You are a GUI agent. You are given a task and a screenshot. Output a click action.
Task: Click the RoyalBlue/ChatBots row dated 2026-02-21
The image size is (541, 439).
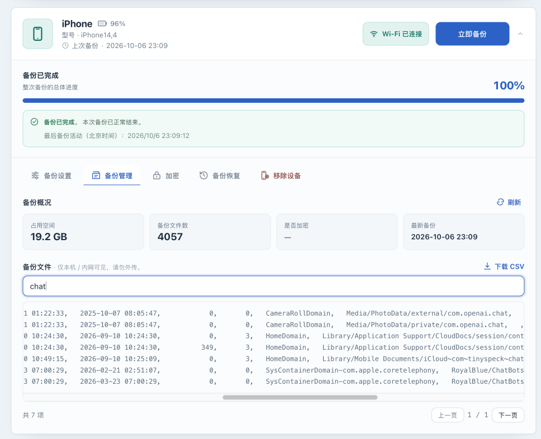[x=274, y=370]
